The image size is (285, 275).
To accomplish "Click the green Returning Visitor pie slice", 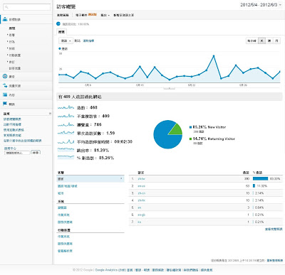I will click(x=177, y=130).
